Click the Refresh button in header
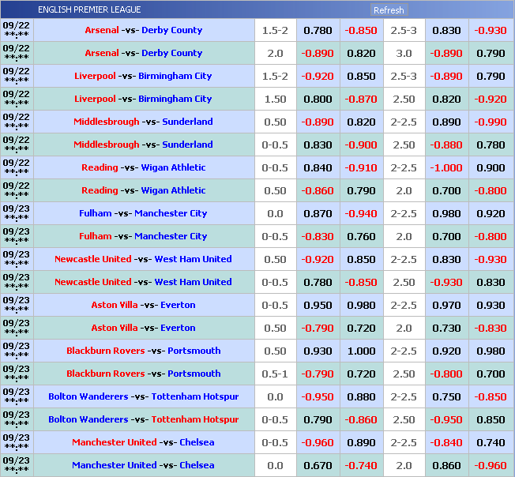Image resolution: width=515 pixels, height=477 pixels. click(389, 10)
